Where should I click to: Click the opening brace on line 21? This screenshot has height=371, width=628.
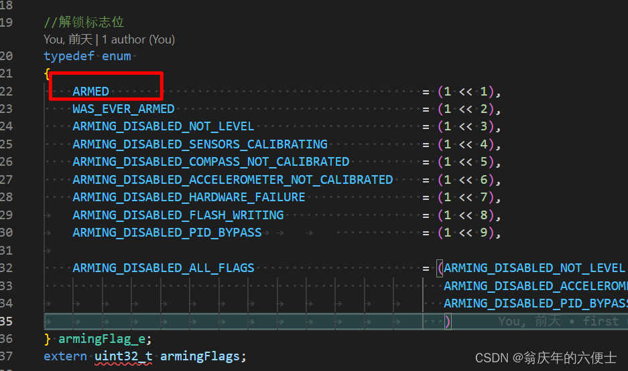tap(47, 74)
